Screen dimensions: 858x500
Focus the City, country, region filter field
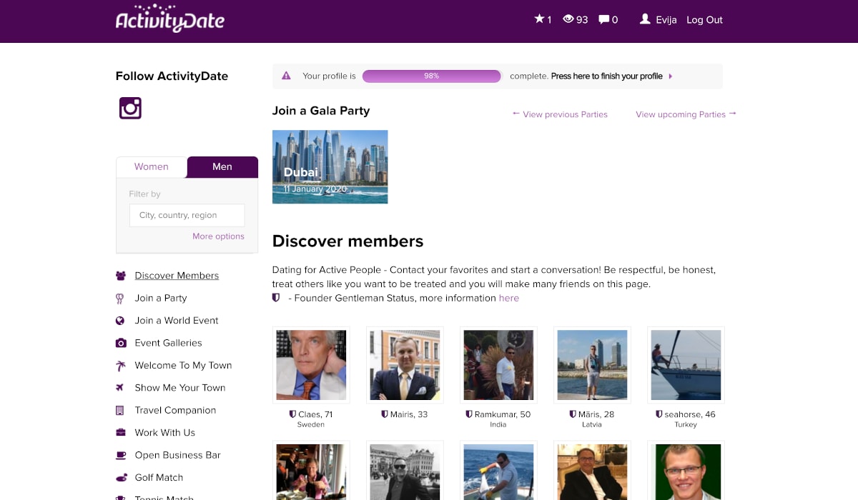[187, 215]
